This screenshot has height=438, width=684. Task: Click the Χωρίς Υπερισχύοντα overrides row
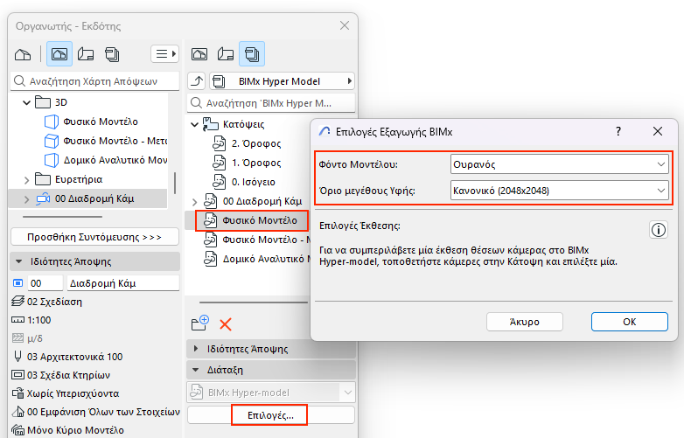click(73, 393)
